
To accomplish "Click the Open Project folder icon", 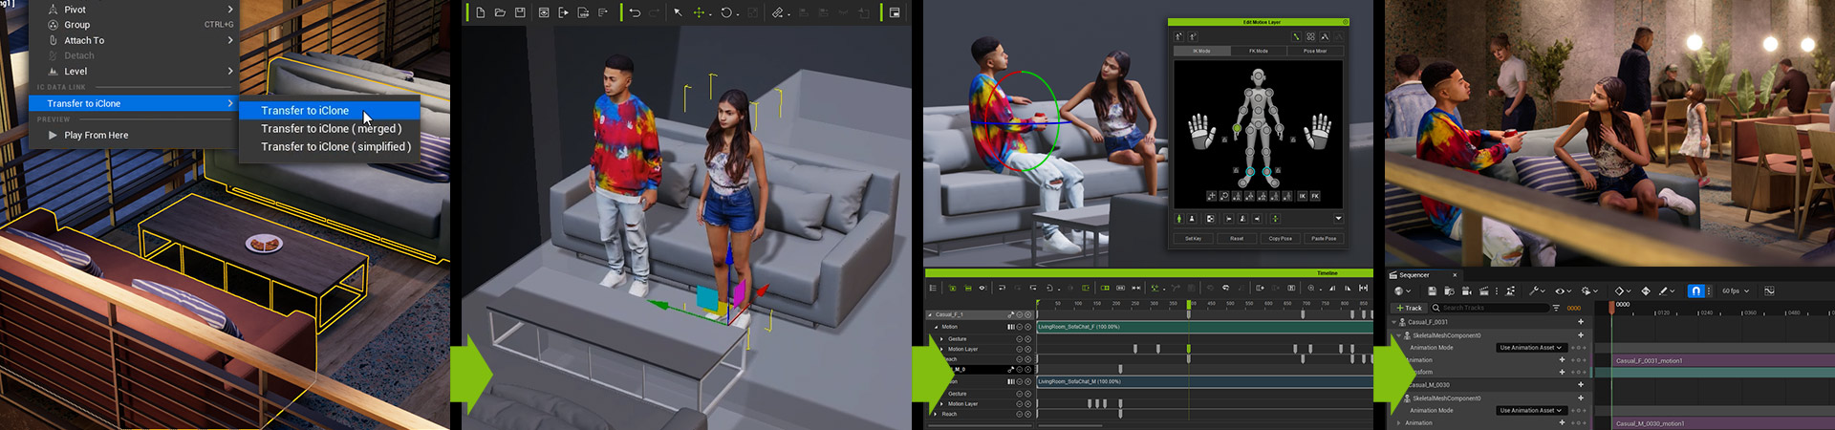I will [x=500, y=12].
